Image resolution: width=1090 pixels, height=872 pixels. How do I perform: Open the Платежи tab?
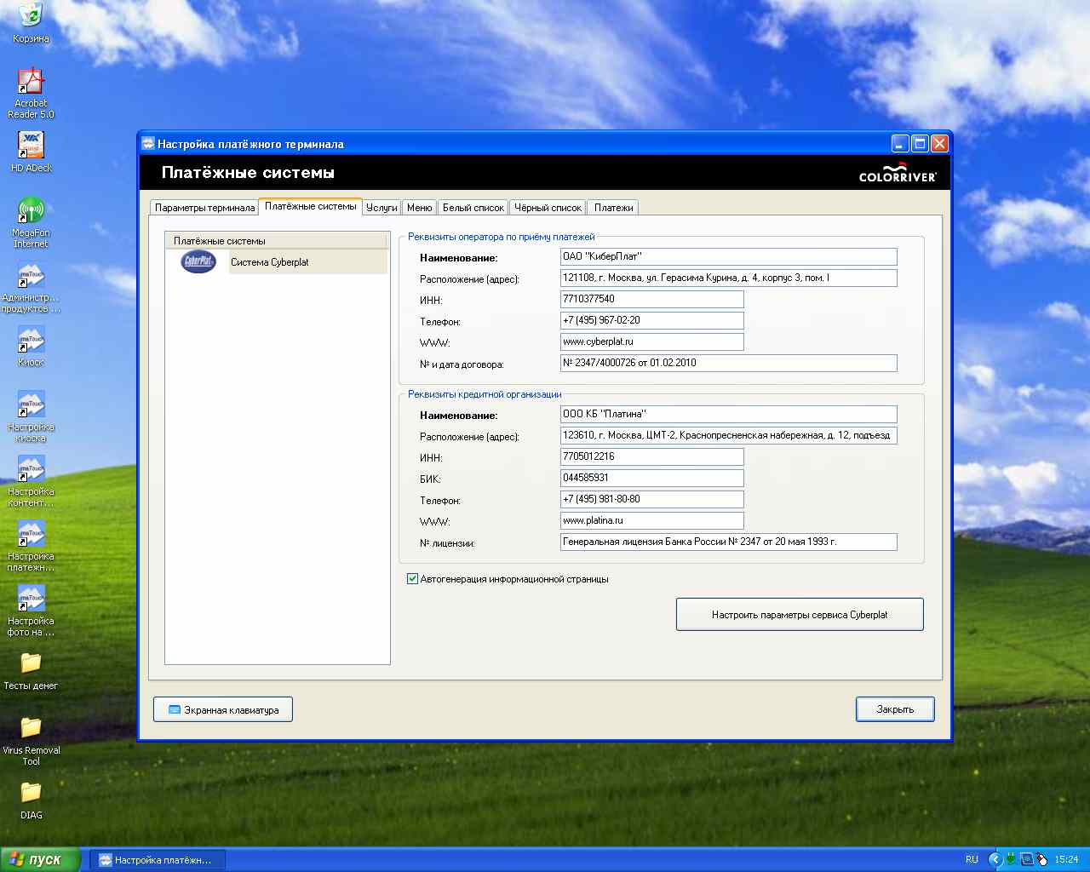click(613, 208)
